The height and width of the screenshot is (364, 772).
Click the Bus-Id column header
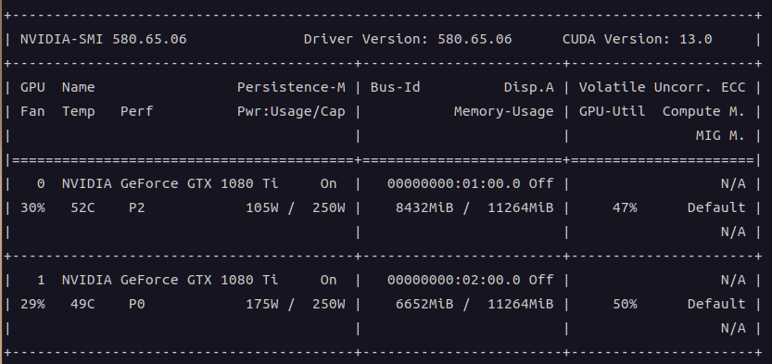tap(396, 87)
